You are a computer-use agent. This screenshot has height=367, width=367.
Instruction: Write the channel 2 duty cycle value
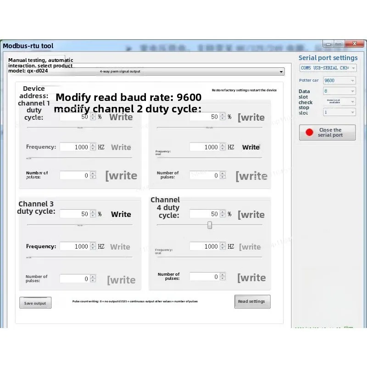point(251,117)
